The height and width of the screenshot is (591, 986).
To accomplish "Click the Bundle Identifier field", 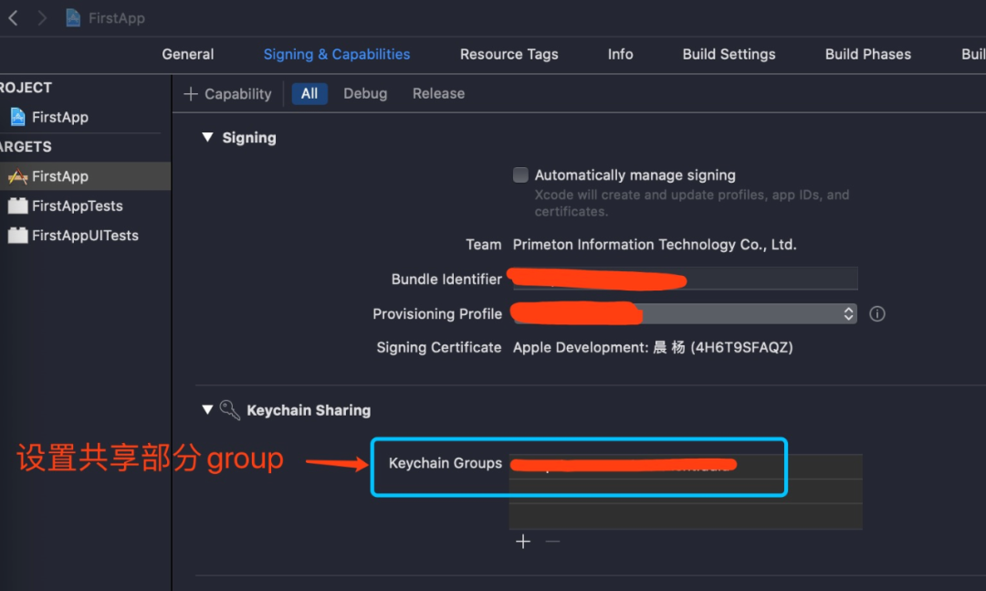I will pos(685,279).
